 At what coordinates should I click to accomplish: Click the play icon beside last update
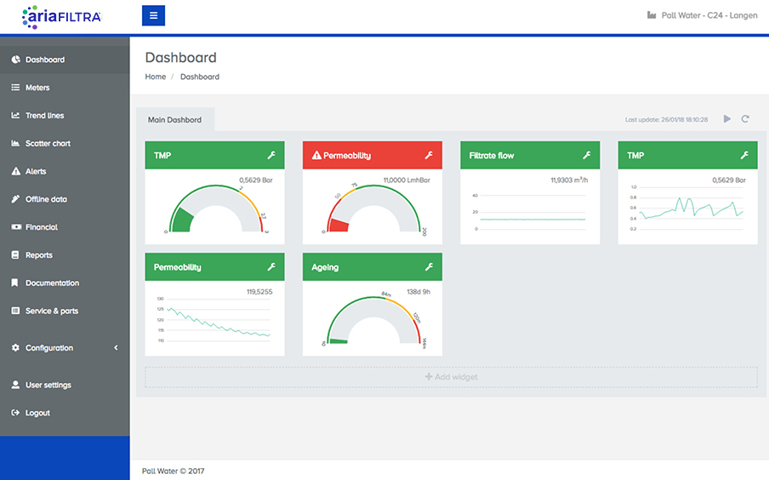(x=726, y=119)
